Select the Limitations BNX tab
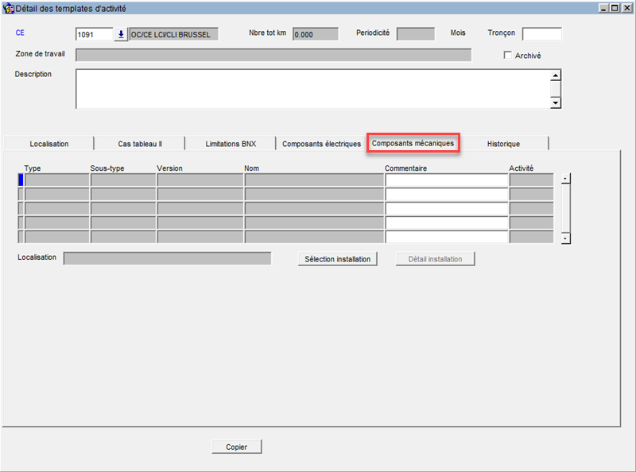Screen dimensions: 636x472 click(231, 144)
